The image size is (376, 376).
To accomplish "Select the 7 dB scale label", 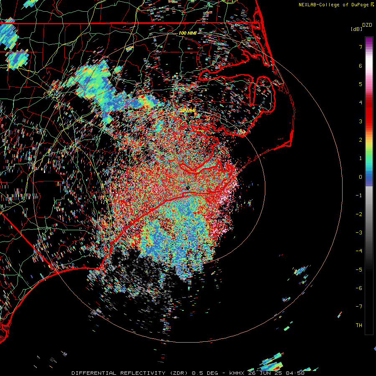I will tap(361, 47).
